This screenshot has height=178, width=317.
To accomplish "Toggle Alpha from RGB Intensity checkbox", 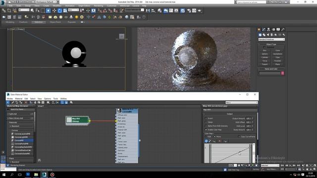I will click(x=206, y=126).
